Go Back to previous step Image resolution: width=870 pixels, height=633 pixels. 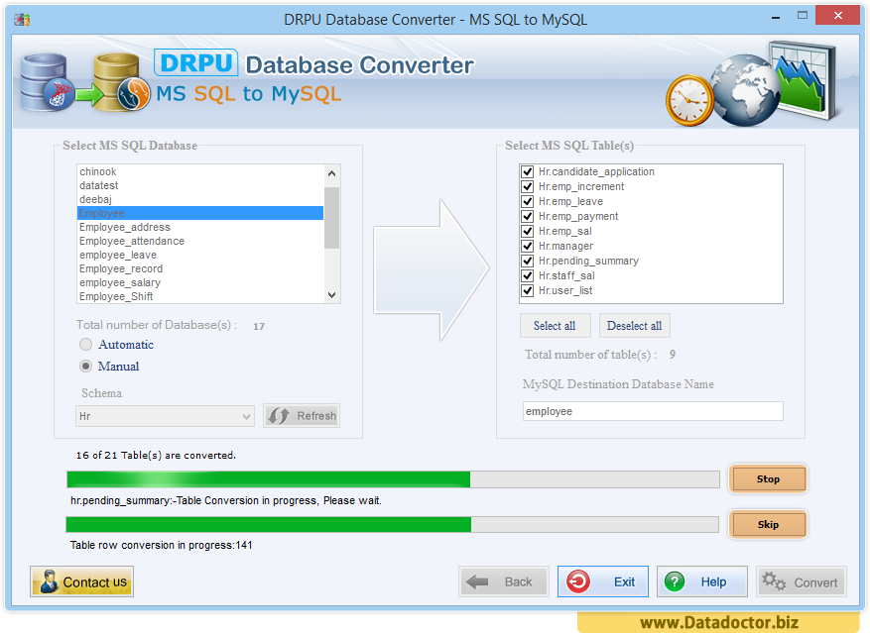point(504,582)
